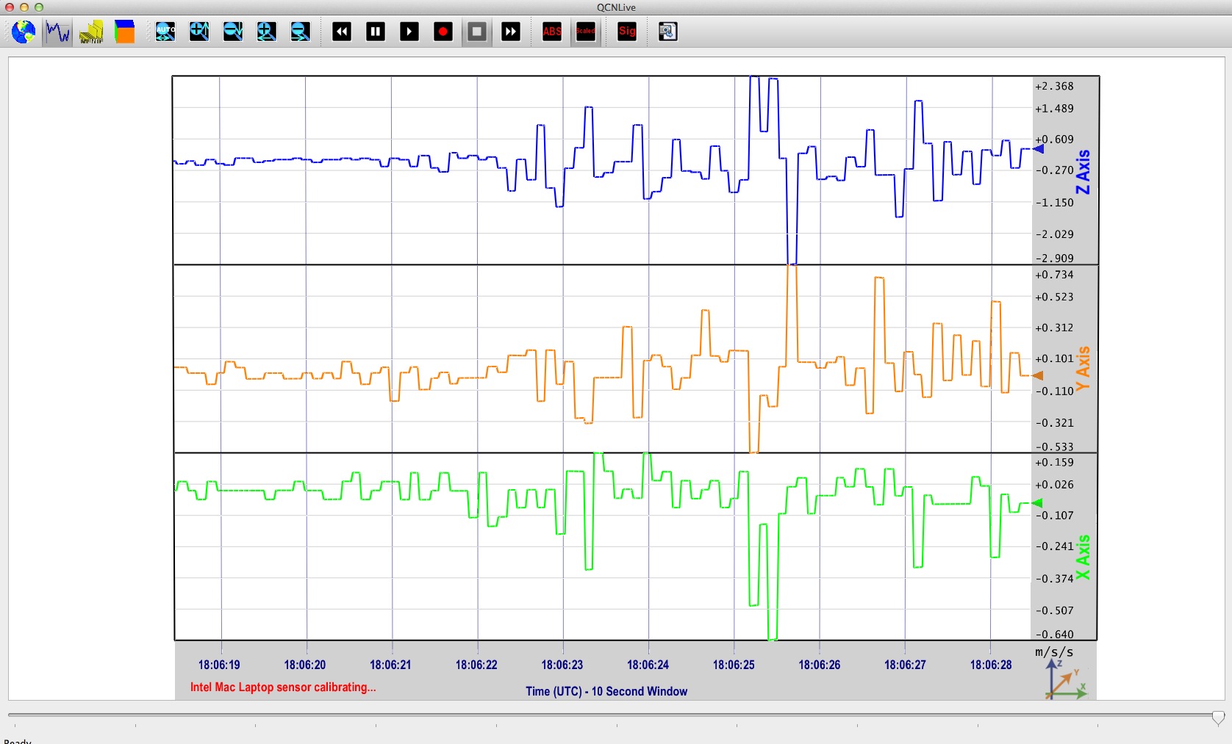This screenshot has height=744, width=1232.
Task: Toggle the Scaled display mode
Action: [x=586, y=32]
